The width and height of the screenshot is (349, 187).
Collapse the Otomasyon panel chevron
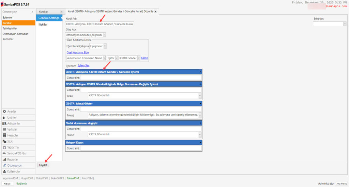[x=32, y=12]
